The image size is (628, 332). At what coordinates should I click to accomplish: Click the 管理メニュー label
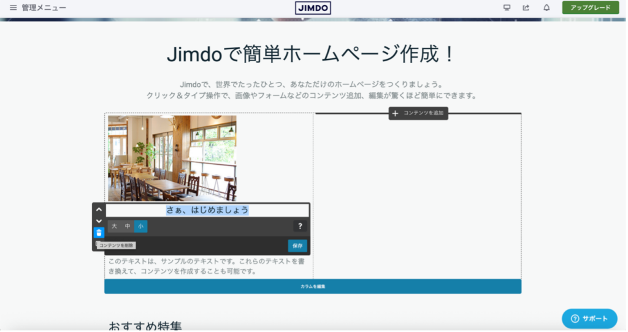tap(44, 7)
